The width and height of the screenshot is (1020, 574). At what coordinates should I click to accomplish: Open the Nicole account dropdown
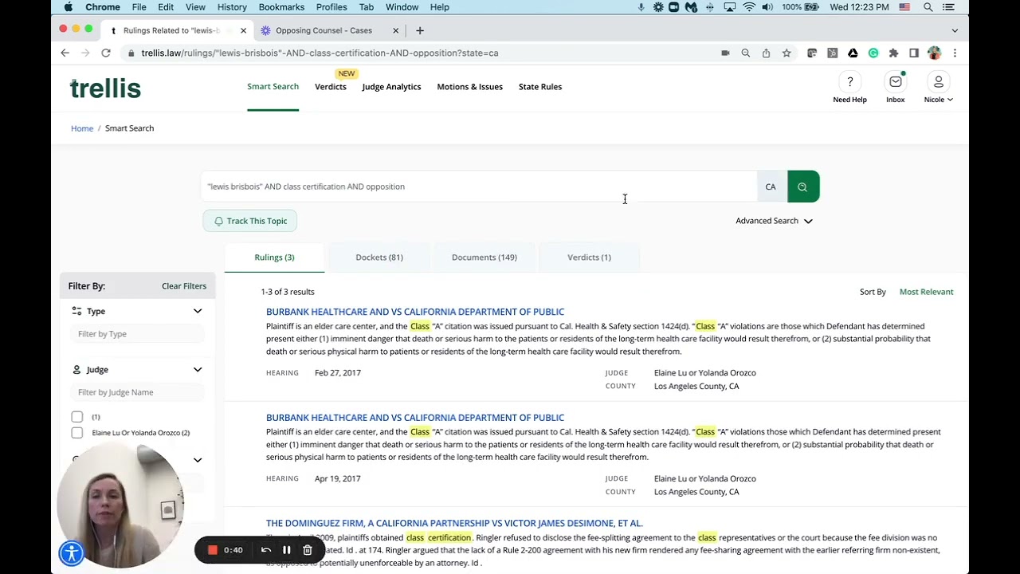point(938,100)
